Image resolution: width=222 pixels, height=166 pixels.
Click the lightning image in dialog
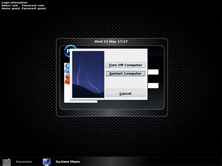[x=88, y=74]
